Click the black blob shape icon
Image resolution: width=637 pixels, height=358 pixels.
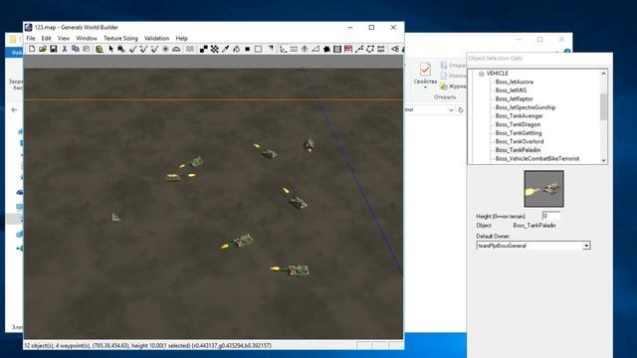326,49
